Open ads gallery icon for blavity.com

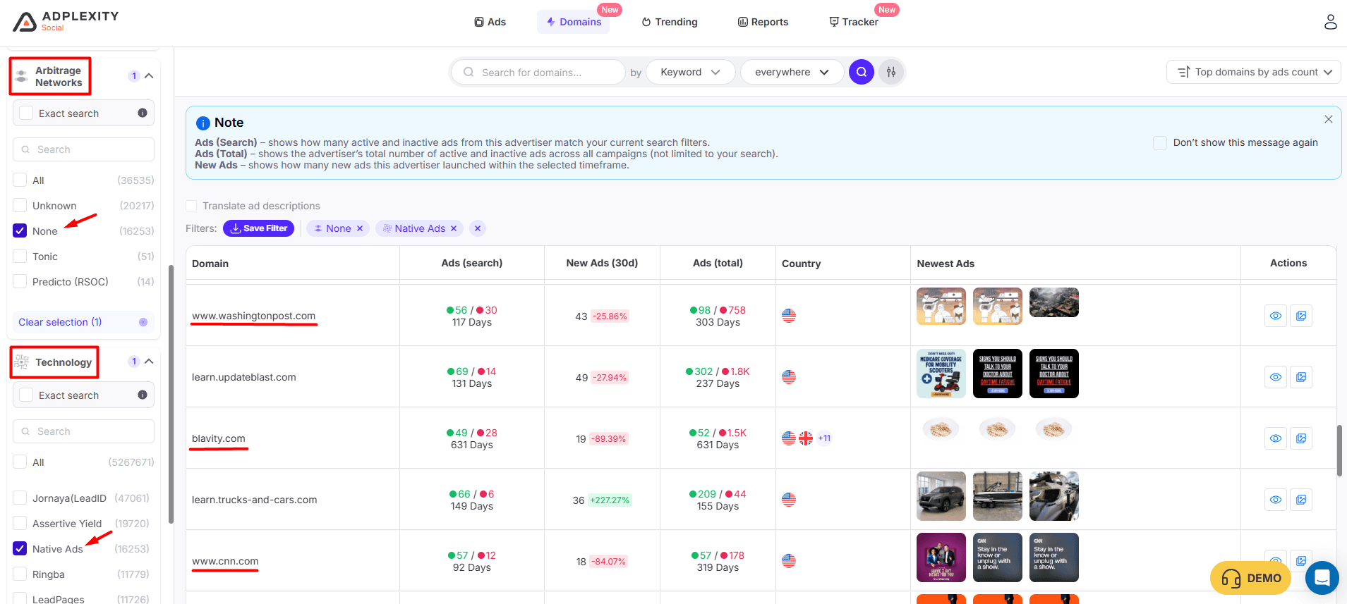(1301, 438)
